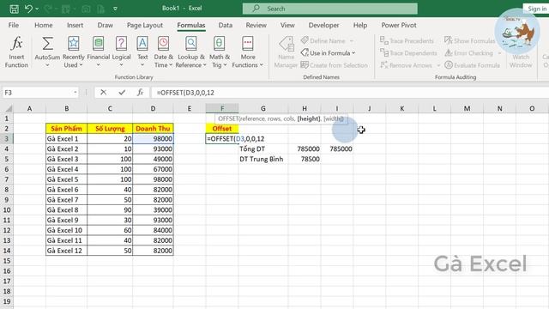Image resolution: width=549 pixels, height=309 pixels.
Task: Open Lookup & Reference functions icon
Action: click(x=191, y=44)
